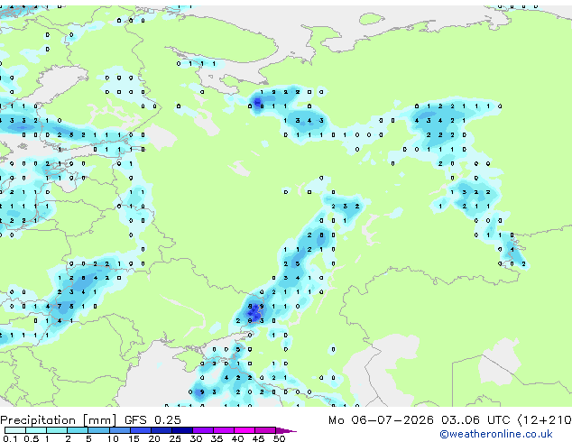Click the 5–10 mm legend color box
Screen dimensions: 572x442
tap(98, 430)
